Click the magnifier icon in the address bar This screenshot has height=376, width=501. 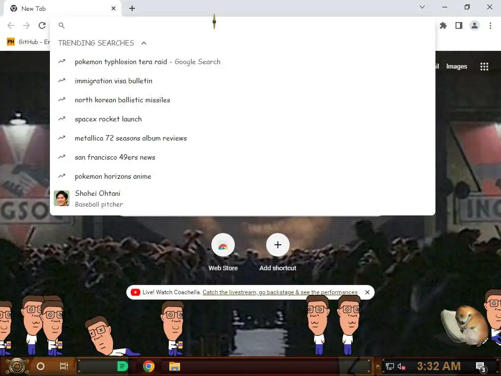pos(62,25)
